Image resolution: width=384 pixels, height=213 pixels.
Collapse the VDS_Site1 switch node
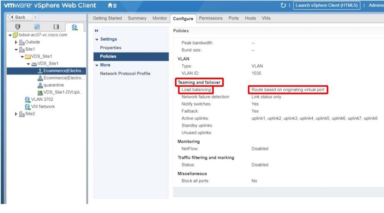(x=28, y=64)
